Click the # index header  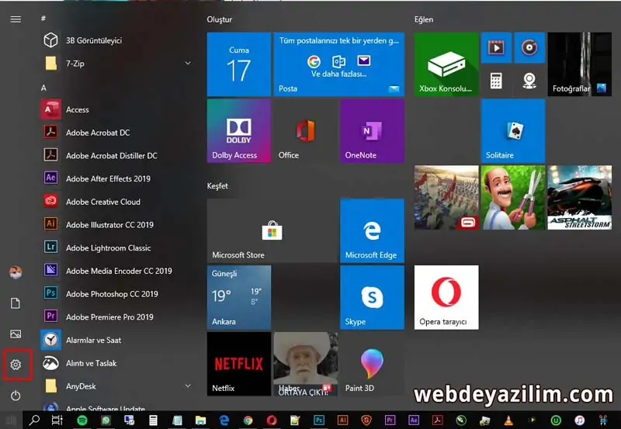point(43,18)
